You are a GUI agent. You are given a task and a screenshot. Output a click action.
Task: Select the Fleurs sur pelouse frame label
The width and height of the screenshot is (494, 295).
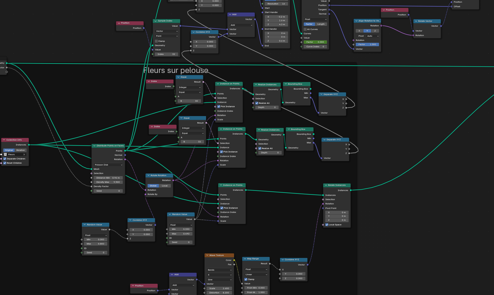coord(176,70)
